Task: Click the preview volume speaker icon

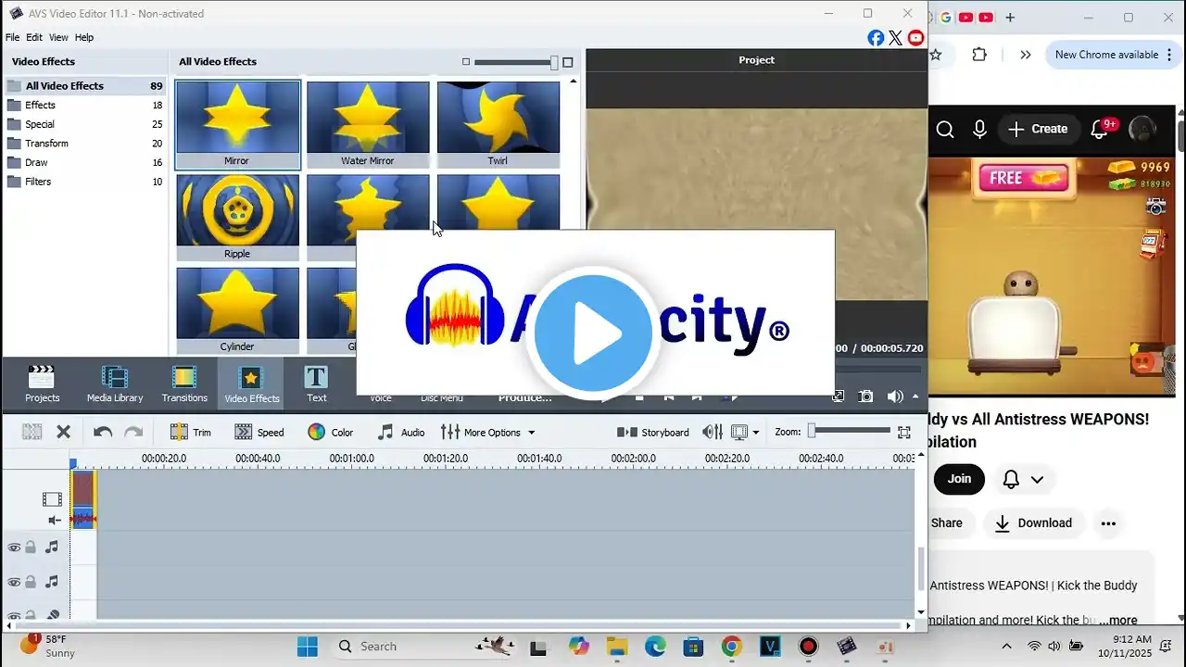Action: click(894, 396)
